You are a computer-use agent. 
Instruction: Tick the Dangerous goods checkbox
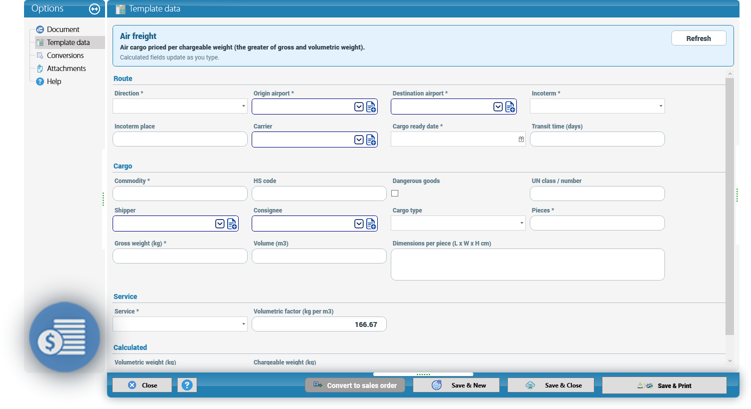[x=395, y=193]
